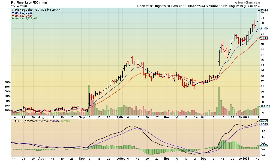The width and height of the screenshot is (270, 161).
Task: Click the 17 price axis label
Action: coord(262,55)
